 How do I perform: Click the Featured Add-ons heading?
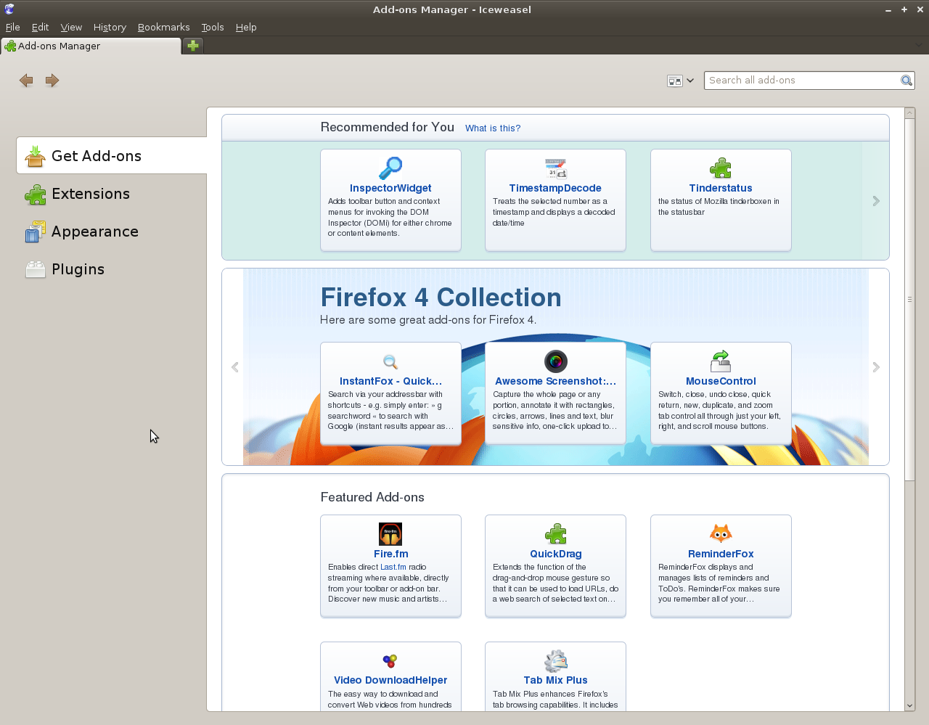coord(372,497)
